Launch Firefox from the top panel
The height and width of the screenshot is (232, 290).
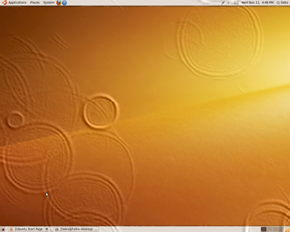click(59, 3)
